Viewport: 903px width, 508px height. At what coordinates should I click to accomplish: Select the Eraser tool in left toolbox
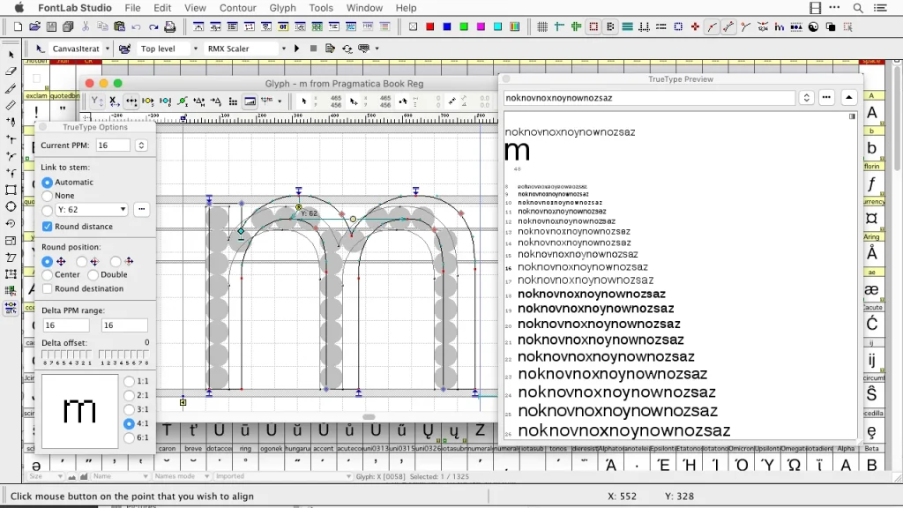pos(11,71)
